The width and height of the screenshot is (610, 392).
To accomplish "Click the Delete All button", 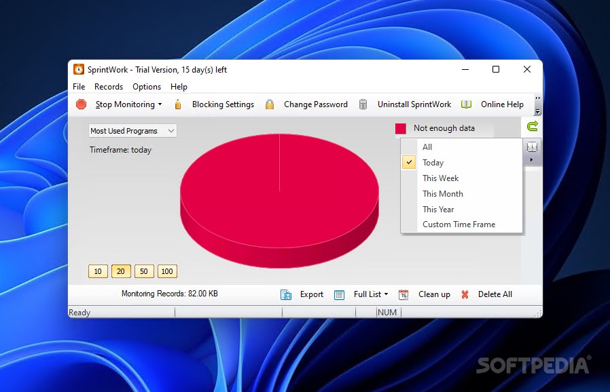I will pos(495,294).
